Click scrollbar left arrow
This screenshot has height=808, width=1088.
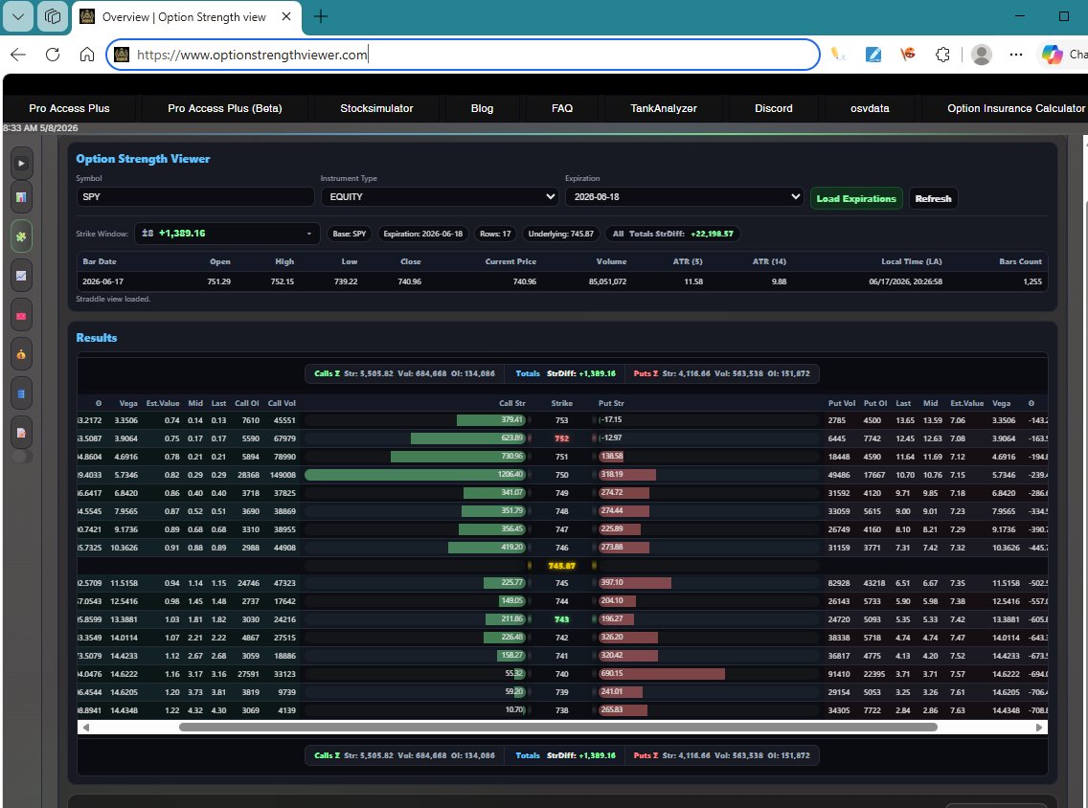click(x=86, y=727)
